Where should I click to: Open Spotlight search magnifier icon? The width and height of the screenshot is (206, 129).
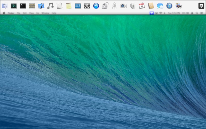(197, 13)
